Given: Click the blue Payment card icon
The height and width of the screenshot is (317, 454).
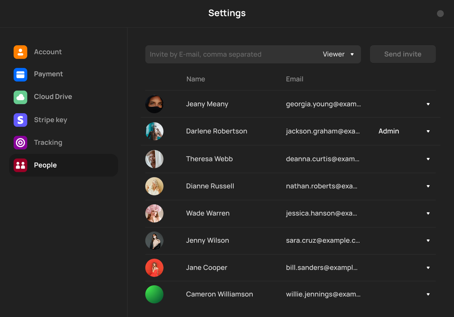Looking at the screenshot, I should [x=20, y=75].
